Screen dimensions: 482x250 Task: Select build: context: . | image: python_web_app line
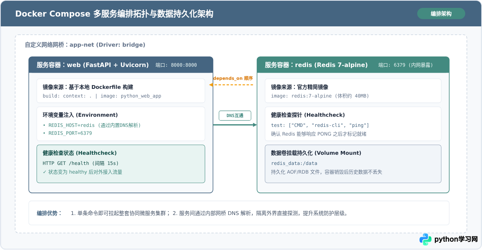point(102,96)
